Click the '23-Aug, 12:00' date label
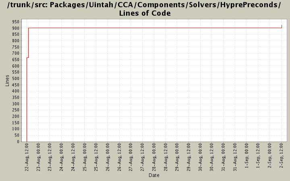The width and height of the screenshot is (290, 181). click(x=50, y=157)
